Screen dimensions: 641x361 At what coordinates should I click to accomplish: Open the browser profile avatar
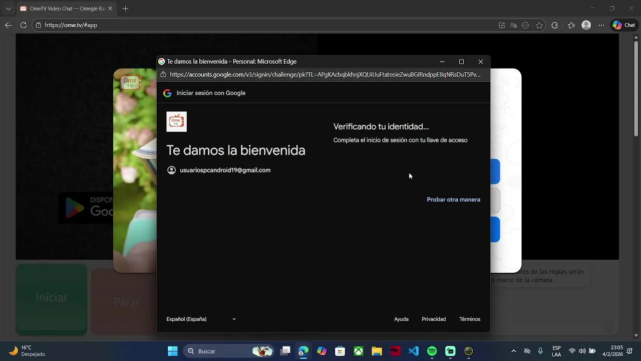coord(586,25)
